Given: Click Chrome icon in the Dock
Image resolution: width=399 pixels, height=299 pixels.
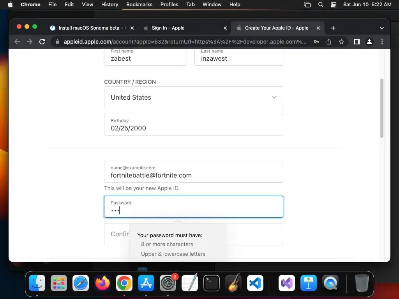Looking at the screenshot, I should (124, 283).
